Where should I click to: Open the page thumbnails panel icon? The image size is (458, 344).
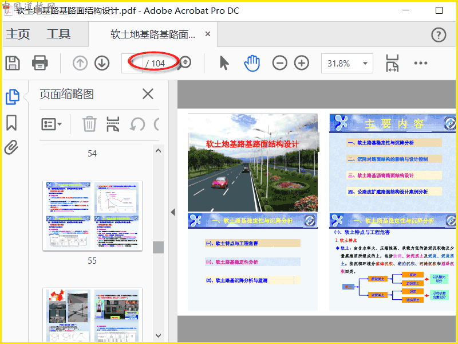13,96
